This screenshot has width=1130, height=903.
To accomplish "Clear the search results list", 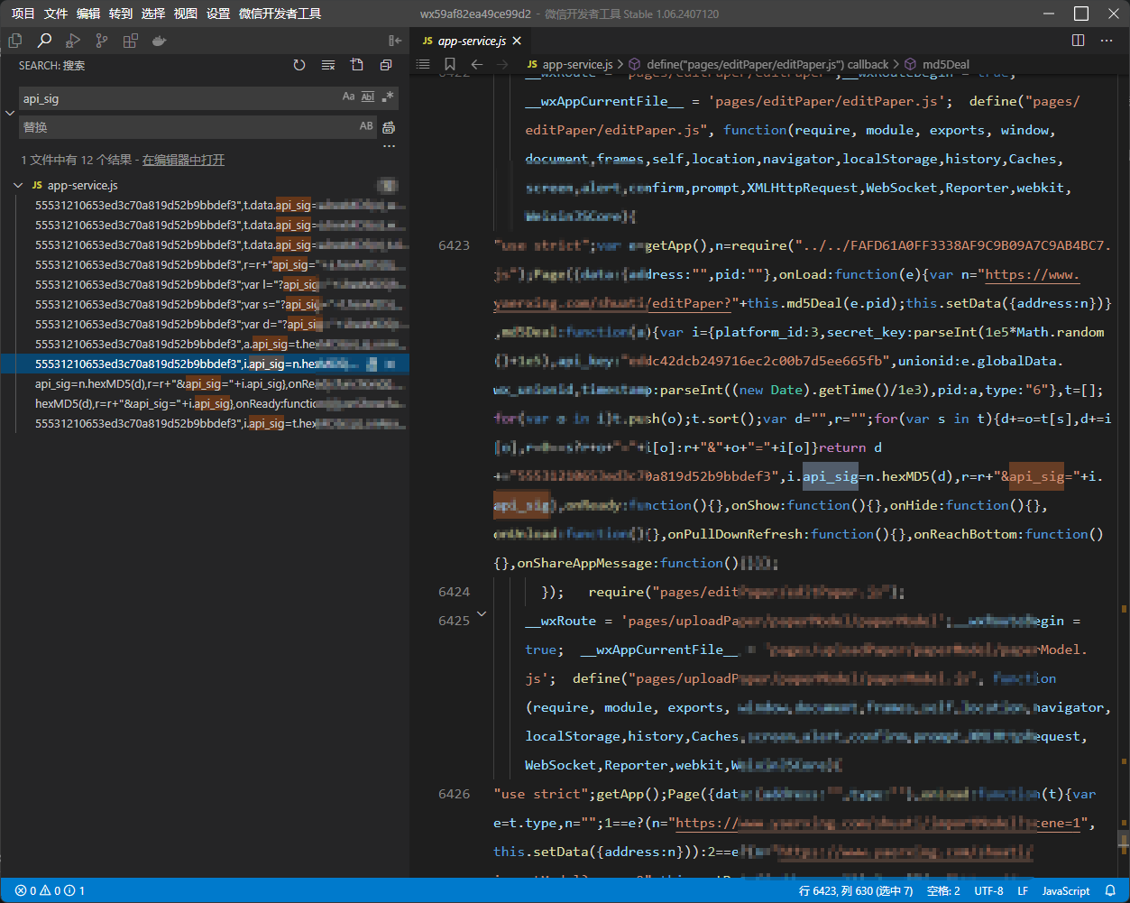I will [328, 65].
